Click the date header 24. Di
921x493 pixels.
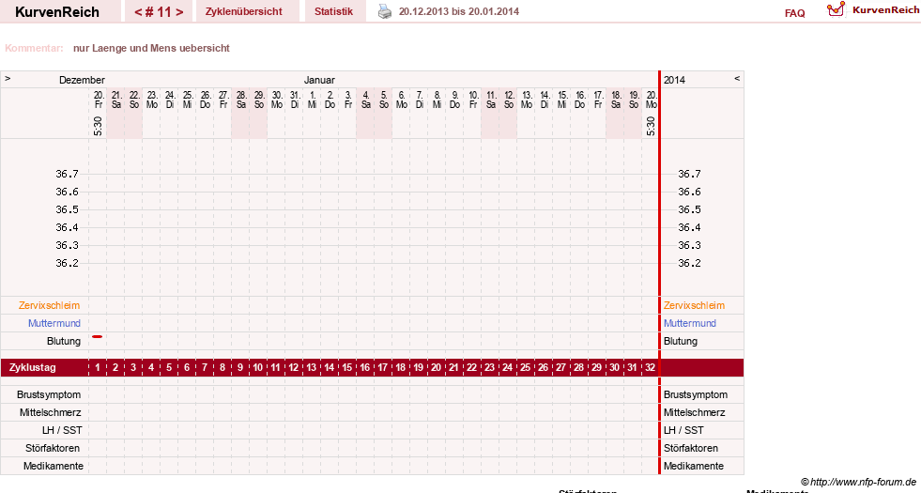[x=170, y=100]
